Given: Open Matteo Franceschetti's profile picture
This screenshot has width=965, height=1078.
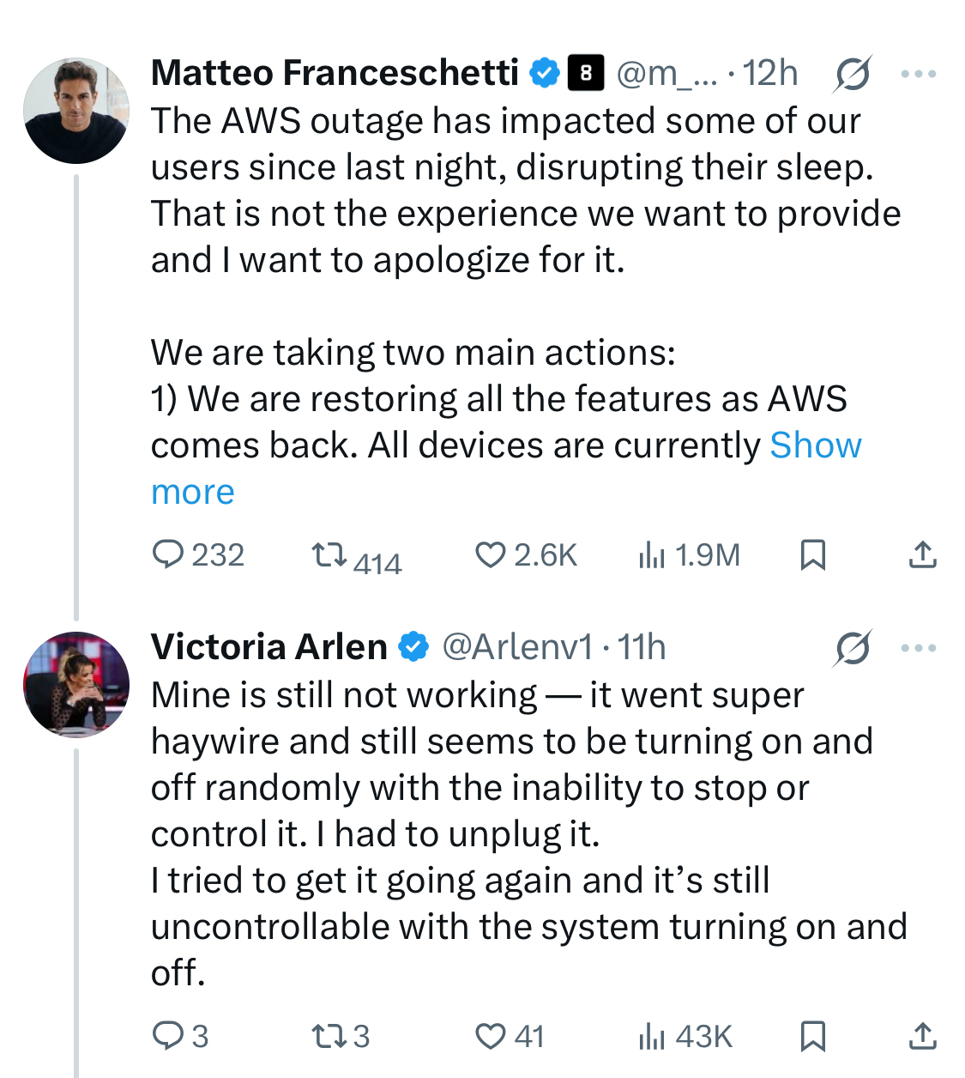Looking at the screenshot, I should point(76,111).
